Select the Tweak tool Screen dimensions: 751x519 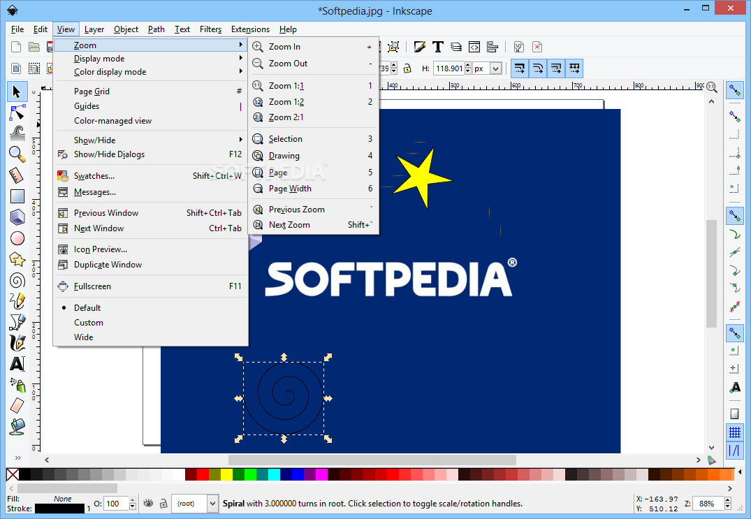pyautogui.click(x=17, y=133)
